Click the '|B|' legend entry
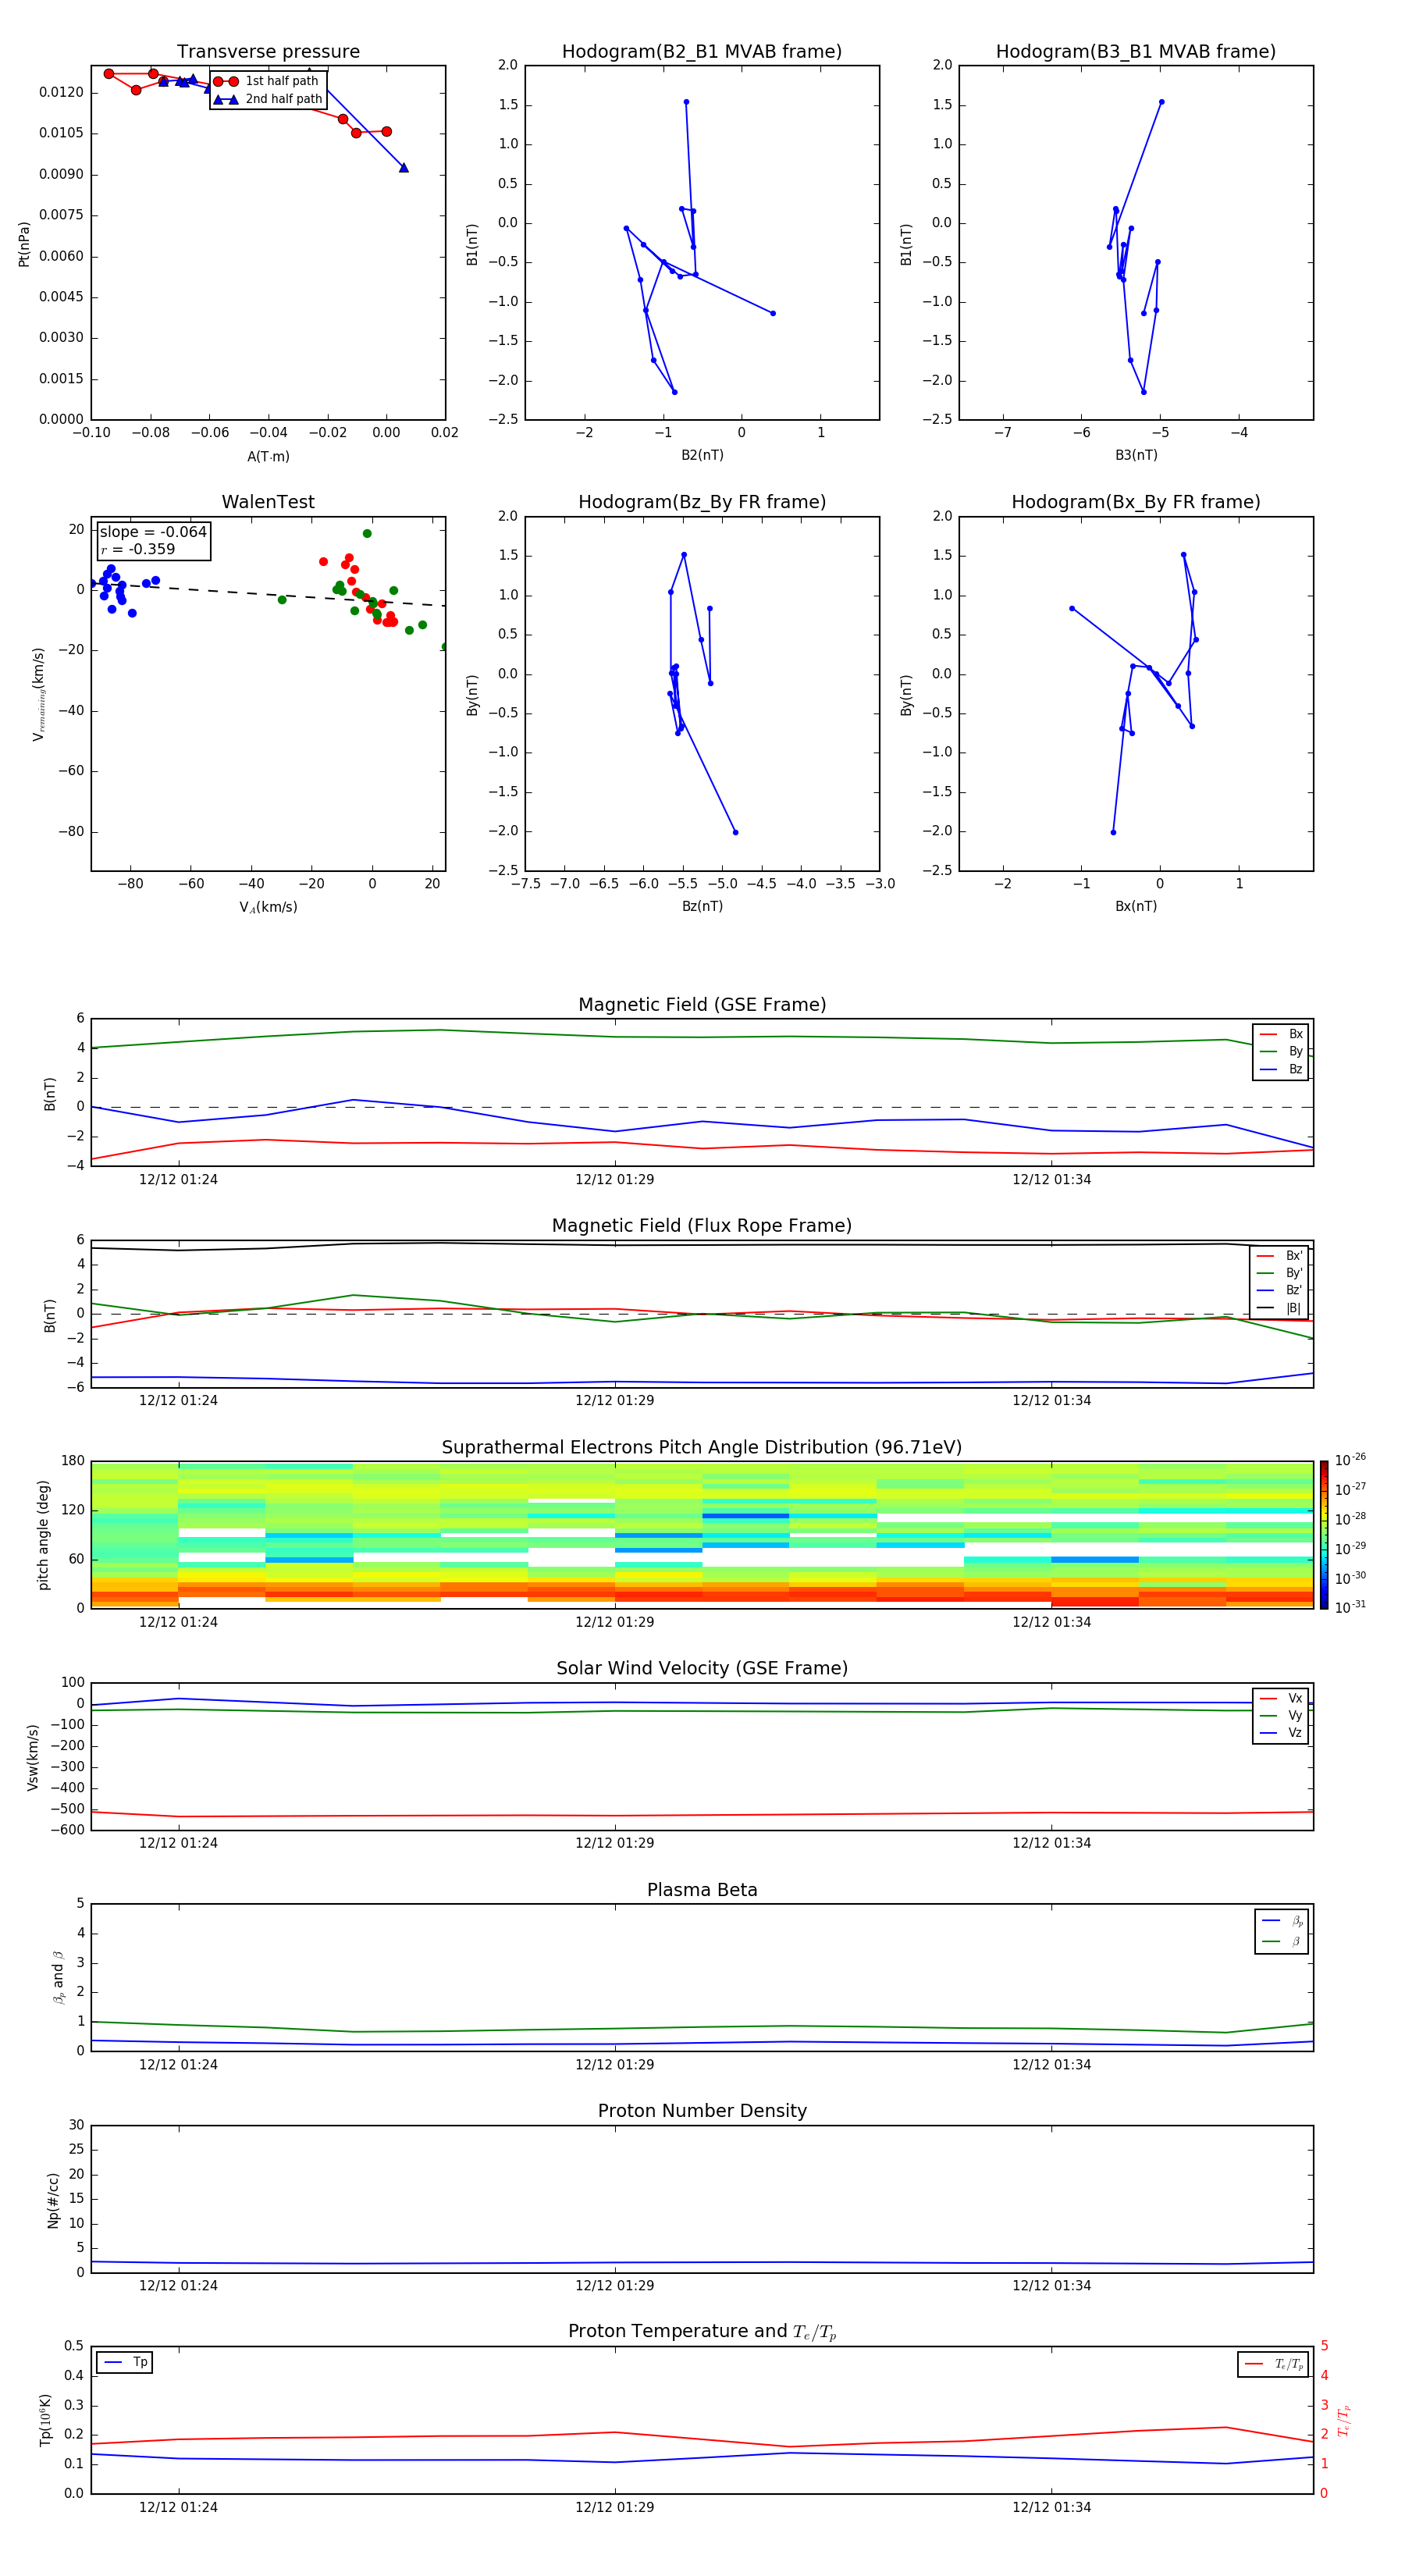The width and height of the screenshot is (1405, 2576). pos(1280,1308)
